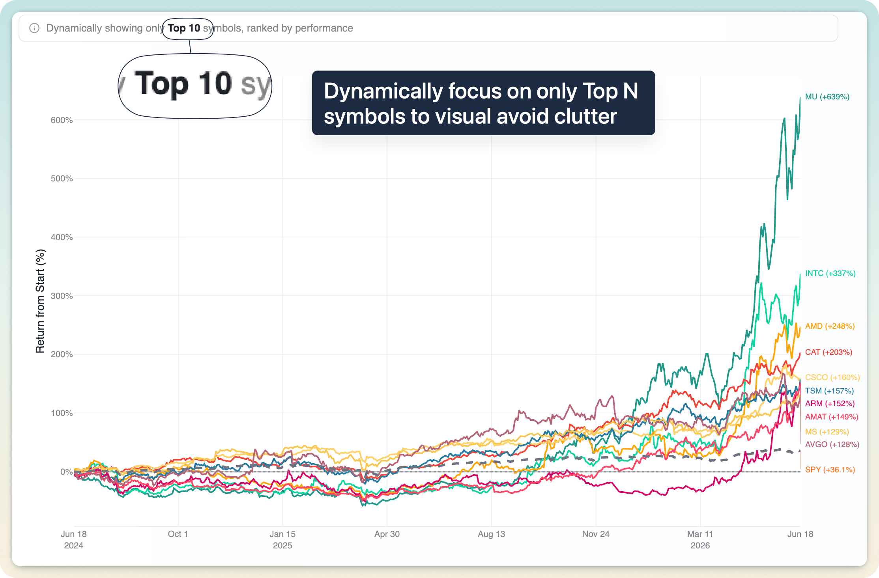Select the CAT (+203%) series label
Image resolution: width=879 pixels, height=578 pixels.
pos(829,352)
